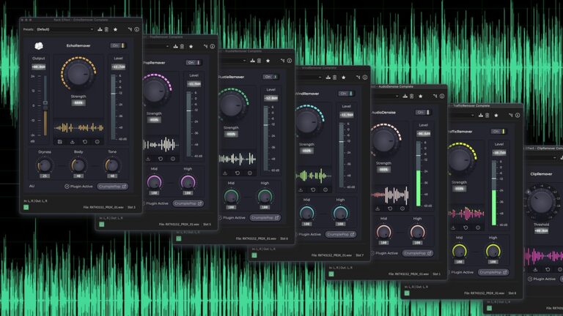This screenshot has width=563, height=316.
Task: Delete preset trash icon in AudioDenoise window
Action: coord(412,96)
